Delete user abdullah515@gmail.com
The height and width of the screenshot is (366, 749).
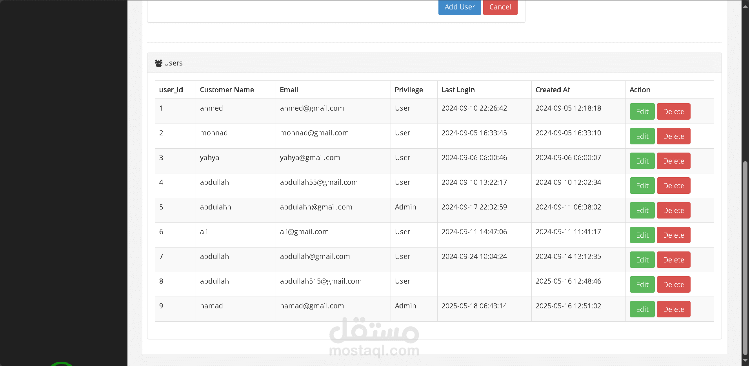click(673, 284)
